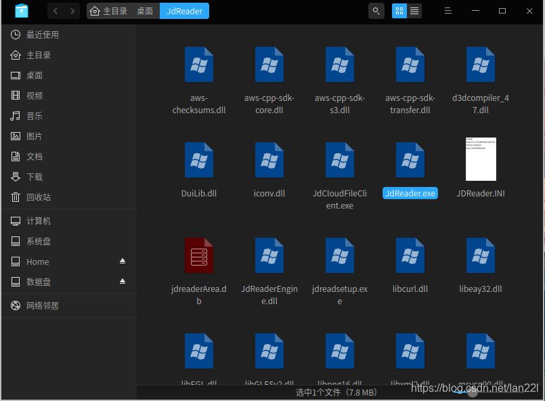
Task: Open the search magnifier button
Action: coord(376,11)
